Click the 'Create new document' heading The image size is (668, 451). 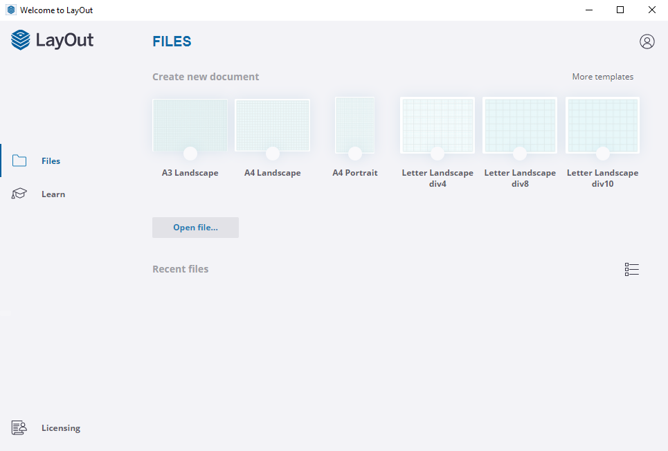click(x=206, y=77)
